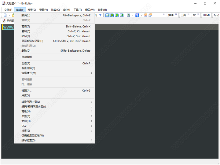
Task: Click the 插件 plugins toolbar label
Action: [x=171, y=15]
